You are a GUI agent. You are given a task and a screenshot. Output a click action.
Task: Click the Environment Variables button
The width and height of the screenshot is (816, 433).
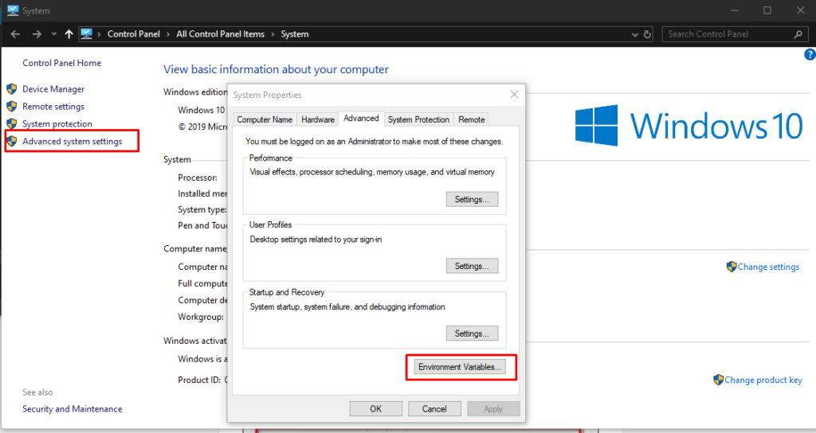461,367
